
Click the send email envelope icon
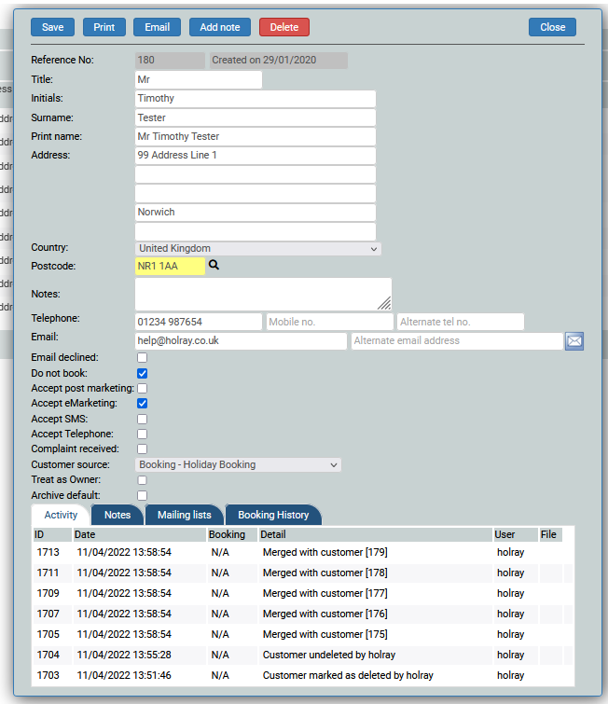pyautogui.click(x=574, y=341)
